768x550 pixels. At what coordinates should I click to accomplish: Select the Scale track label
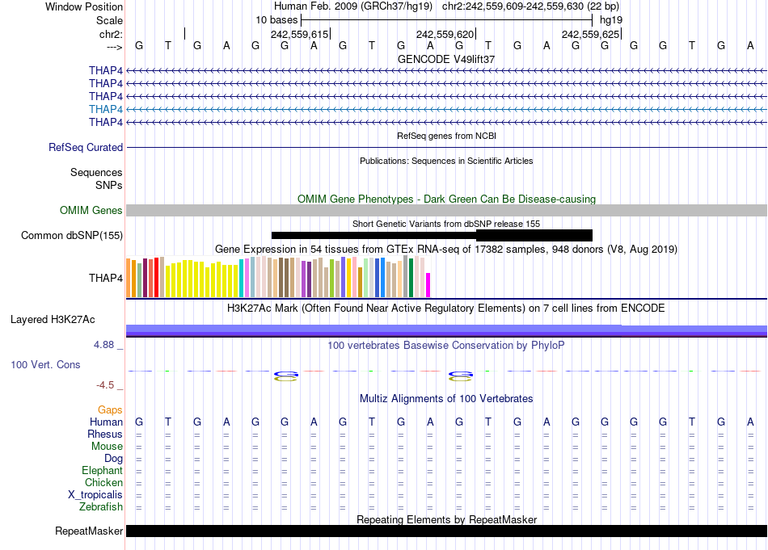click(x=109, y=20)
